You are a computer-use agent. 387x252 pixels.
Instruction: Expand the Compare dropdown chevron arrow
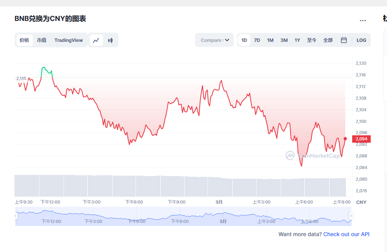point(227,40)
